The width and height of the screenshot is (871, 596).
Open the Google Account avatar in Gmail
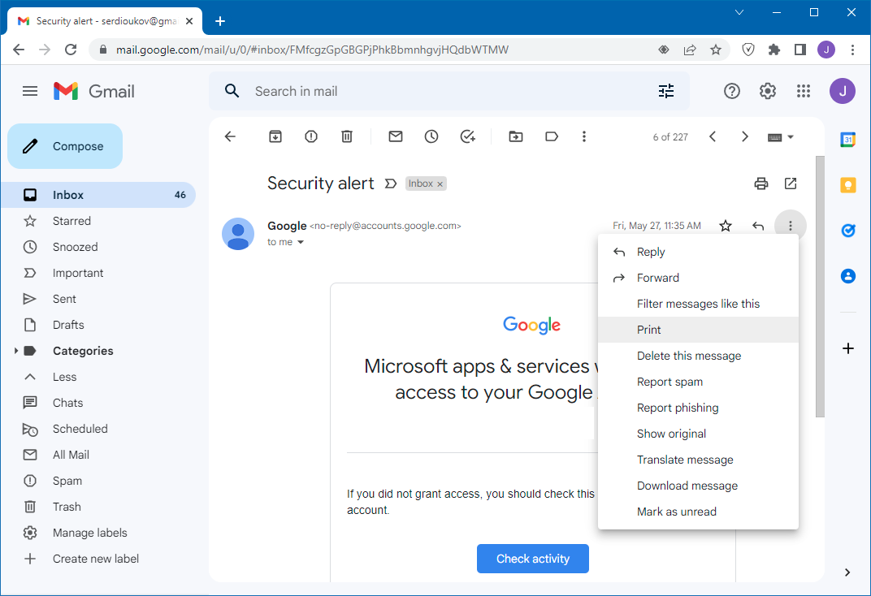click(x=842, y=91)
